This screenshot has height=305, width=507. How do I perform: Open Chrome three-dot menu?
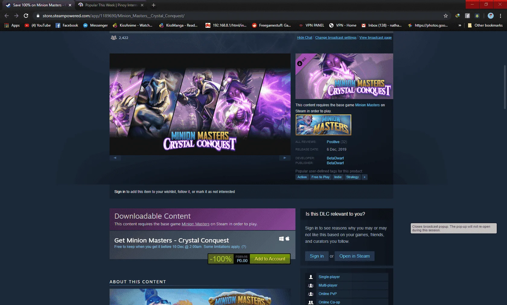pos(500,16)
